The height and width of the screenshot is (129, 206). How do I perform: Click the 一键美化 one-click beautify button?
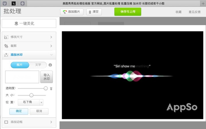tap(29, 23)
